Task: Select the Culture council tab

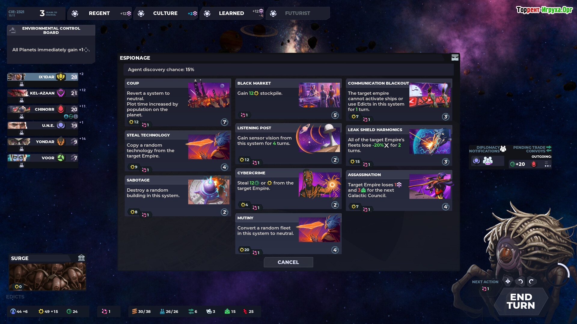Action: [165, 13]
